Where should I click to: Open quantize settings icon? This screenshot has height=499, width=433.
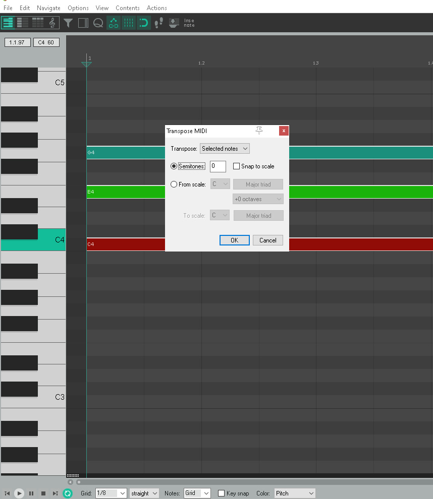(x=98, y=23)
